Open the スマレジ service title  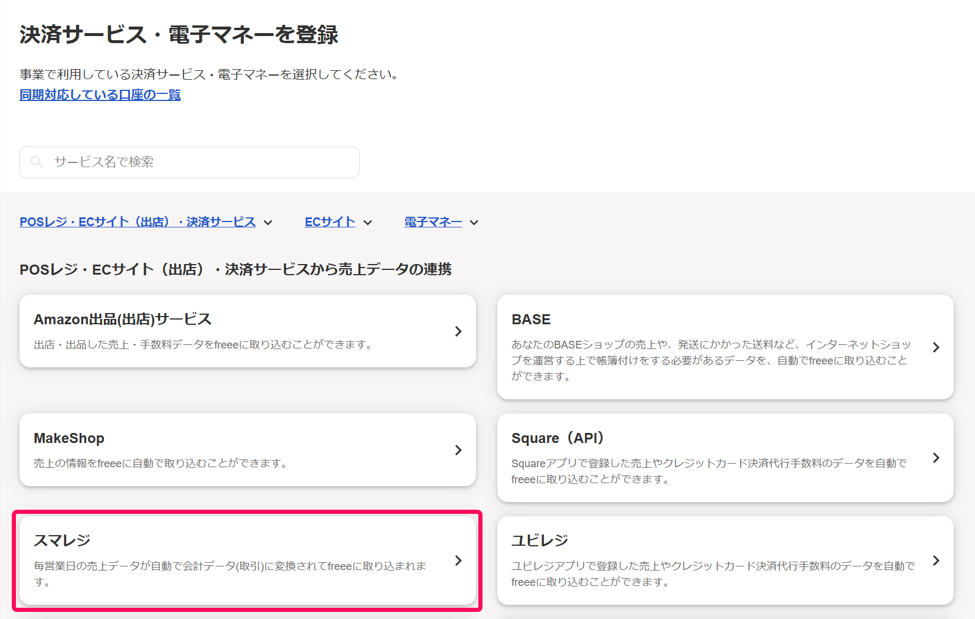click(62, 540)
